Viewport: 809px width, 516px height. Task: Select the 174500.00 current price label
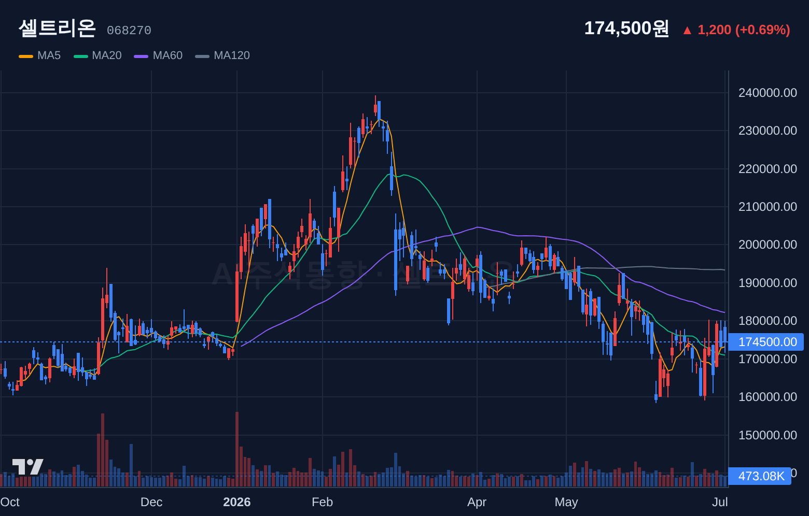766,342
